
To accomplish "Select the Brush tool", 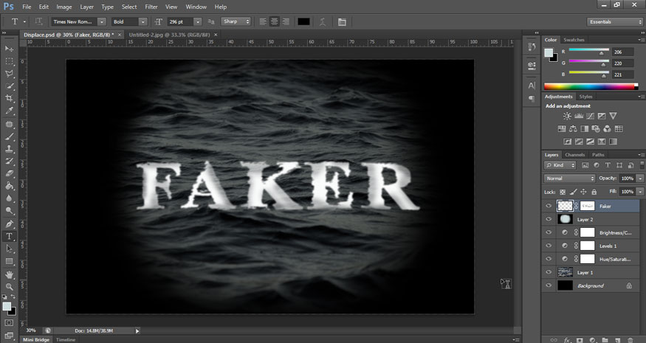I will 9,136.
